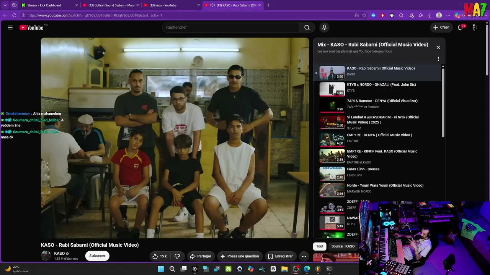
Task: Open a new browser tab
Action: click(269, 5)
